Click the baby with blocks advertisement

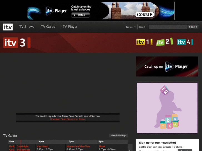coord(167,108)
